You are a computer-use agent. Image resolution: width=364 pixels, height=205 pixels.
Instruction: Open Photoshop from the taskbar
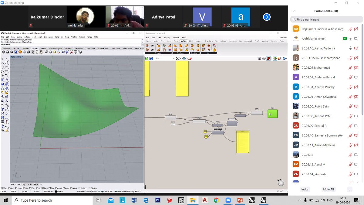[x=157, y=200]
